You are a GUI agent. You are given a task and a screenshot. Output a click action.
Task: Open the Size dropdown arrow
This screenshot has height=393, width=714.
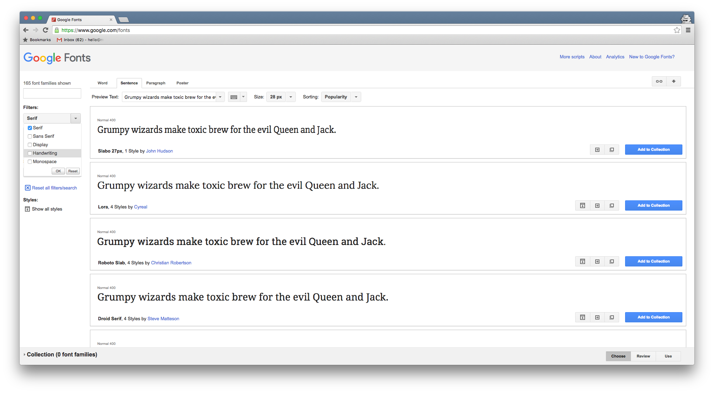pyautogui.click(x=291, y=97)
